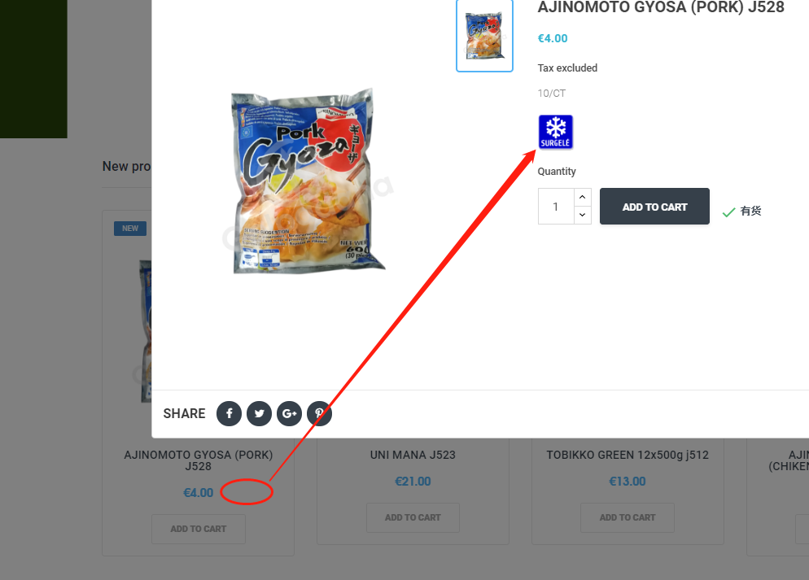Share product on Pinterest
This screenshot has height=580, width=809.
(319, 413)
